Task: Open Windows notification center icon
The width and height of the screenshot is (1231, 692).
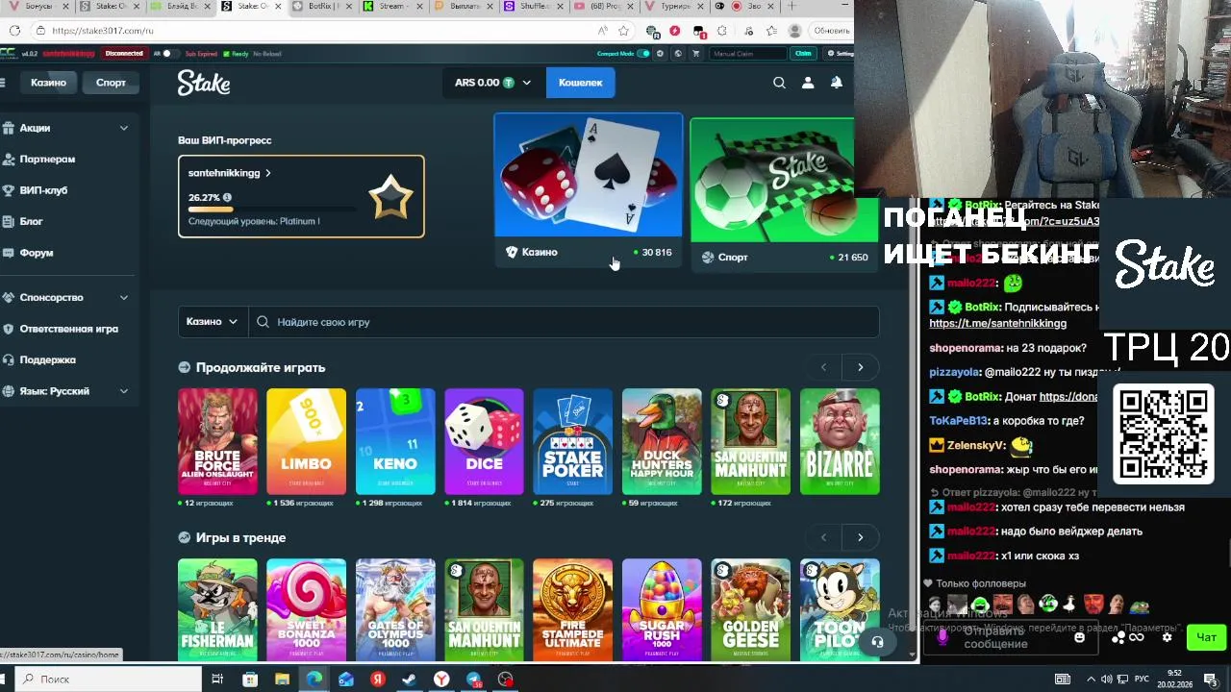Action: (1211, 680)
